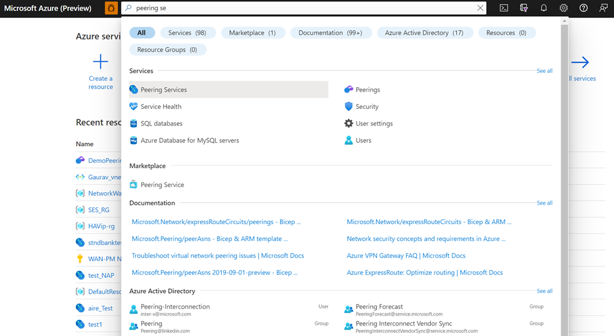
Task: Open the feedback icon in top bar
Action: [x=603, y=8]
